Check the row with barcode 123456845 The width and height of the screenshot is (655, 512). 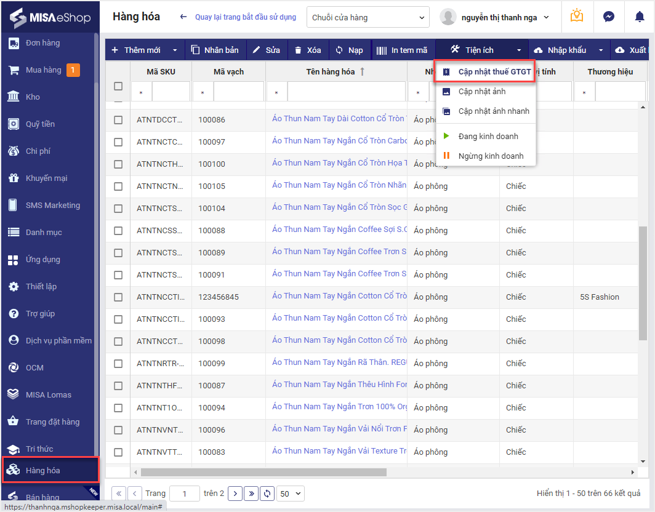click(118, 297)
